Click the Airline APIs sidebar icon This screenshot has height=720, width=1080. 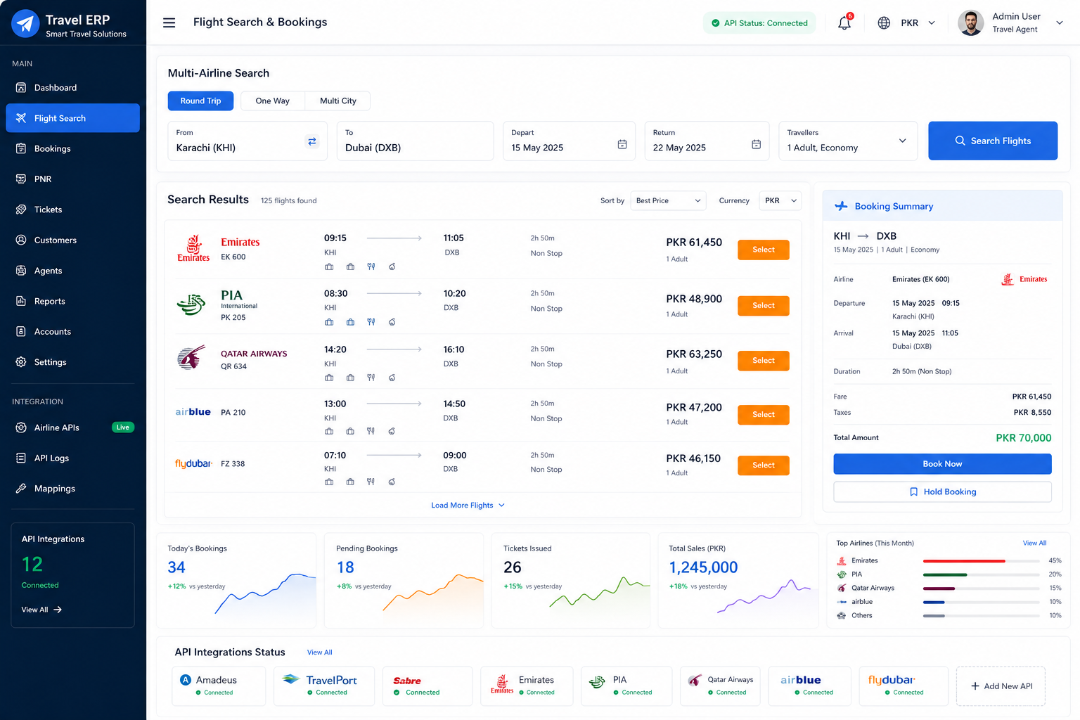click(21, 427)
